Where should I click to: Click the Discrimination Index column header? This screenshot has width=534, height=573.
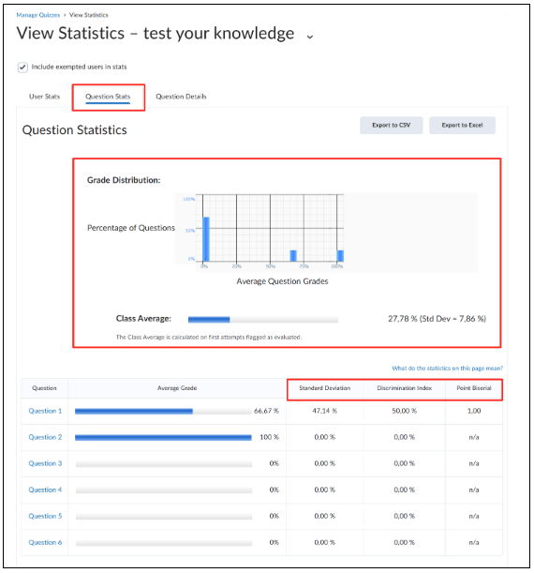404,388
